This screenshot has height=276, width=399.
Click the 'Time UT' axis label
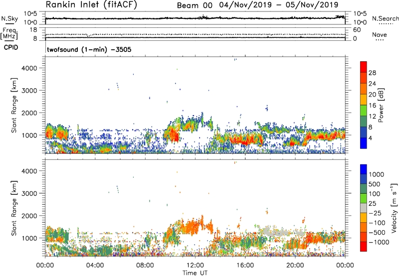195,273
